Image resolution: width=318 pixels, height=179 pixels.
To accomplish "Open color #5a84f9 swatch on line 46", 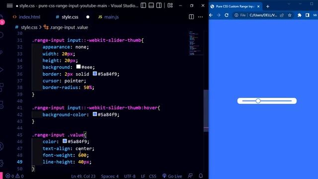I will (65, 141).
